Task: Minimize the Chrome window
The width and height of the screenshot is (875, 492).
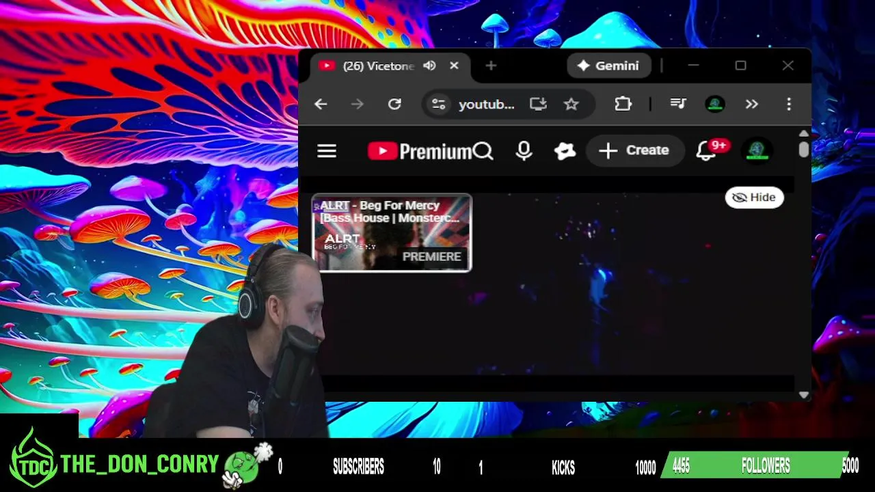Action: pos(693,66)
